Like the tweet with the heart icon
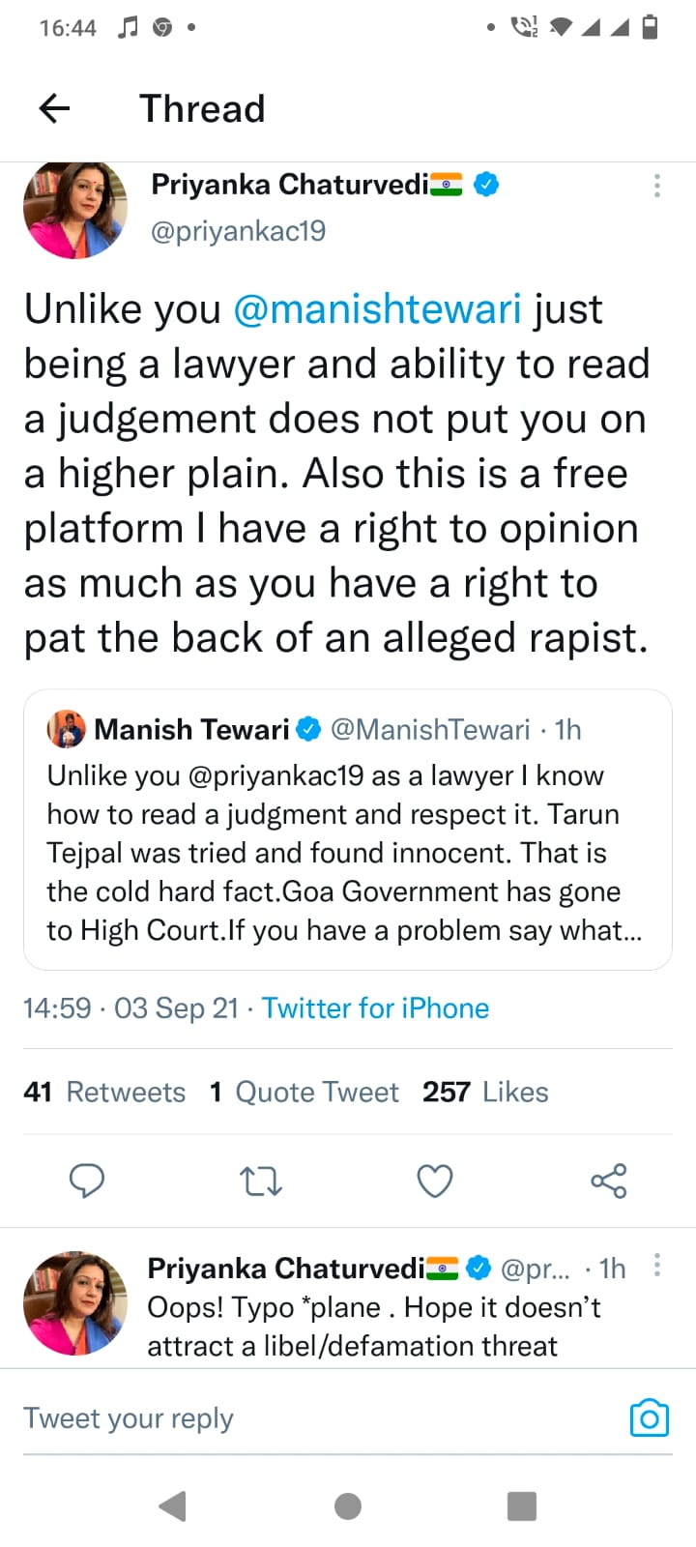Viewport: 696px width, 1547px height. [x=434, y=1181]
